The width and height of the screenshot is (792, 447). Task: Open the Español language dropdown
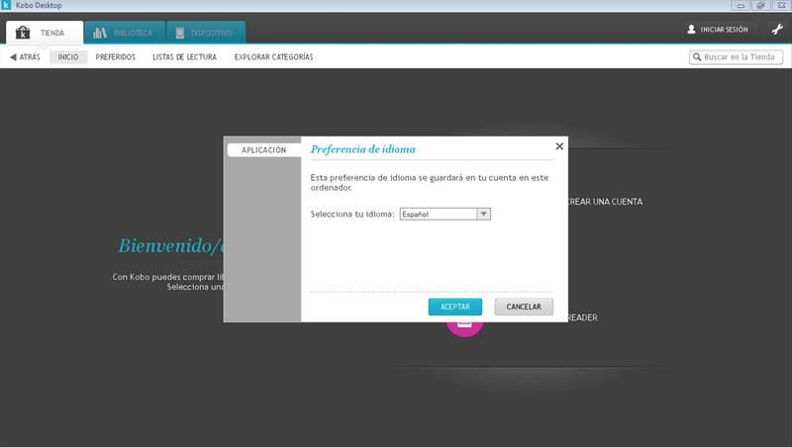click(445, 214)
